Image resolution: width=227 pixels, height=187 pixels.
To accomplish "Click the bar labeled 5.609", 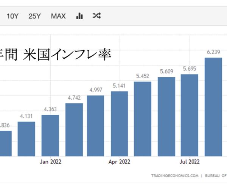I will pos(166,116).
